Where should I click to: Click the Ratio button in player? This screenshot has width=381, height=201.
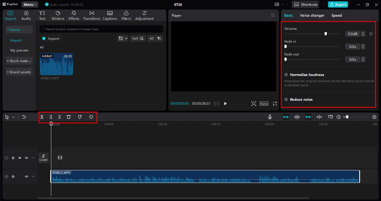(264, 104)
